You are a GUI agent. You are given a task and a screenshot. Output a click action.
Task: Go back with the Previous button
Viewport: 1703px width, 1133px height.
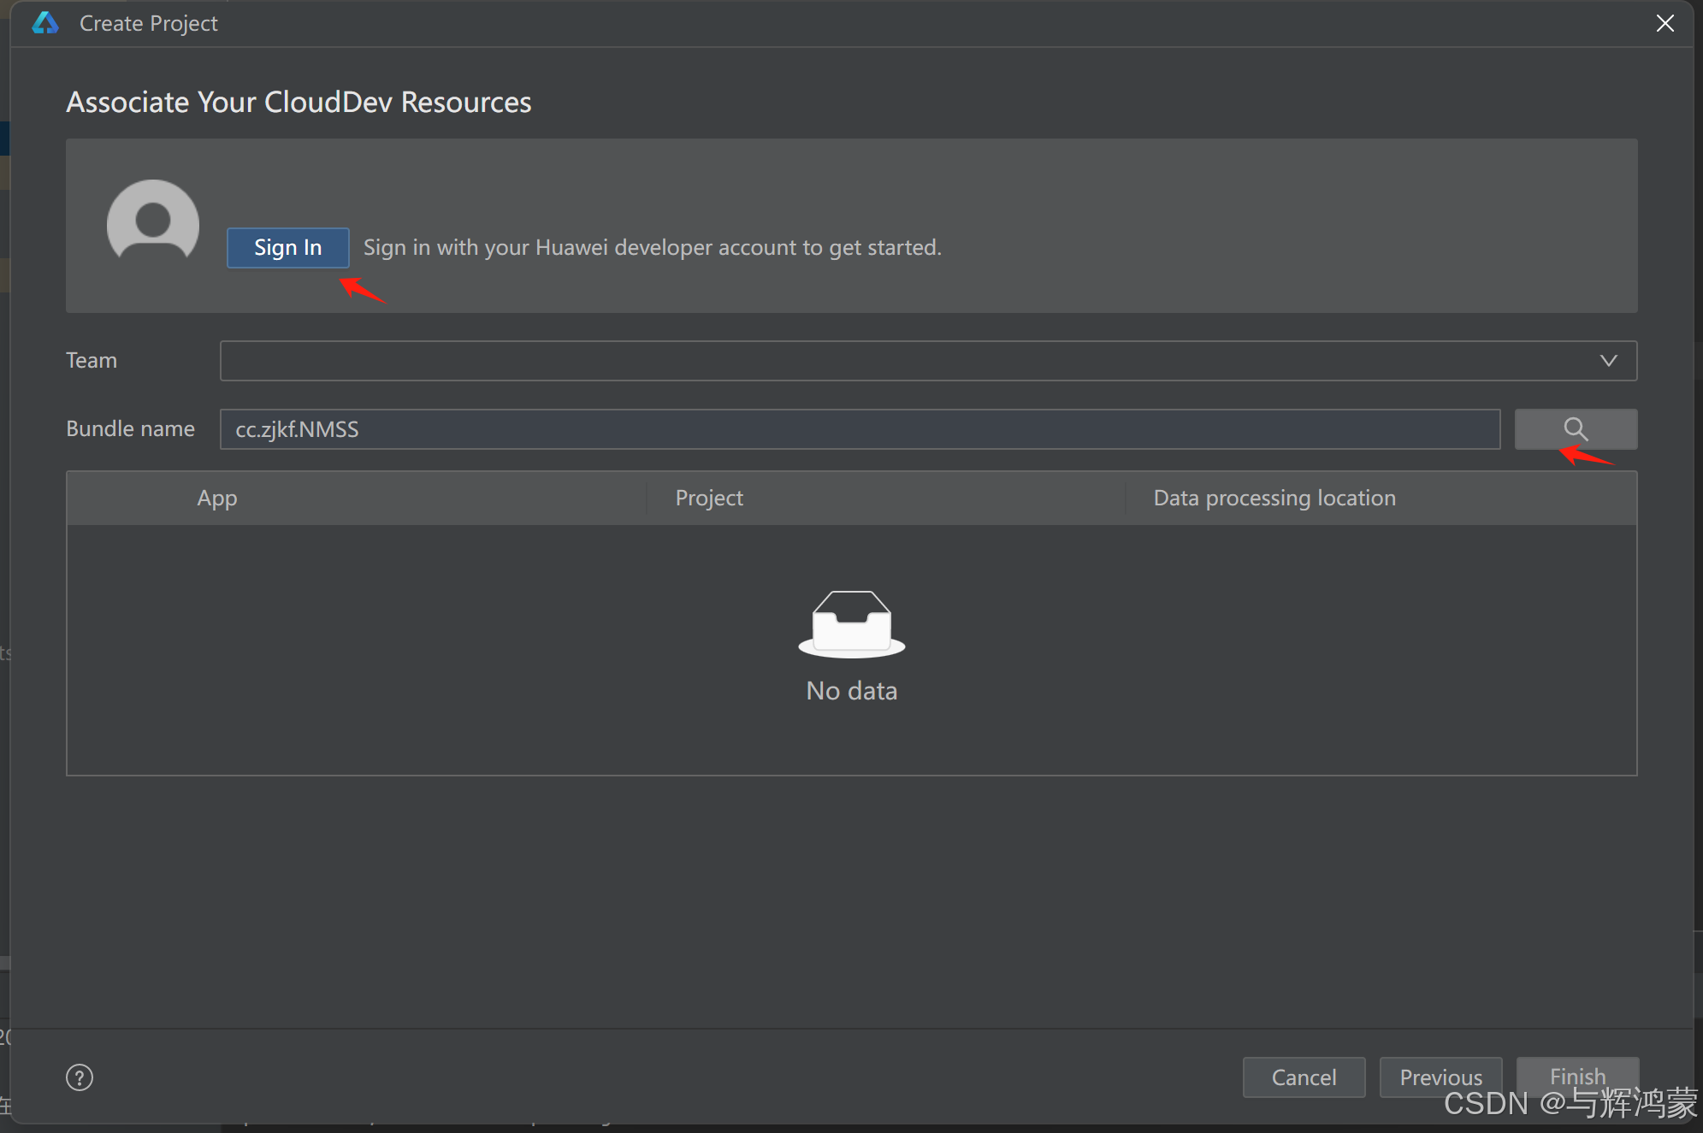1440,1077
